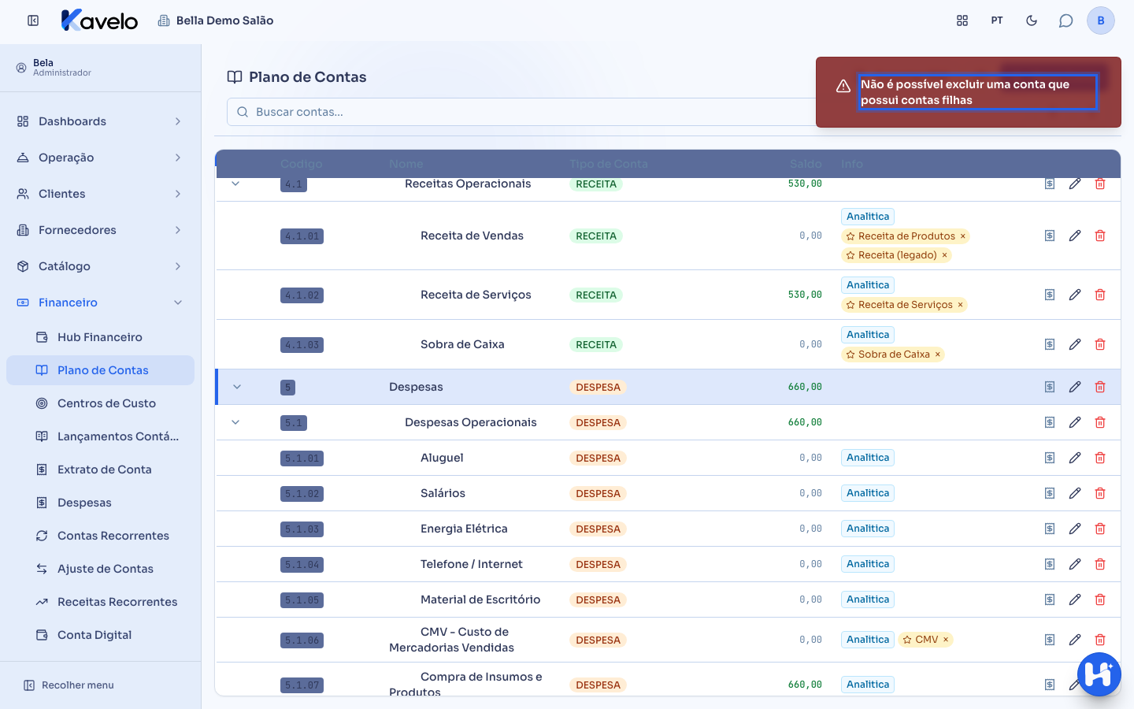Click Recolher menu button
The image size is (1134, 709).
pos(69,685)
